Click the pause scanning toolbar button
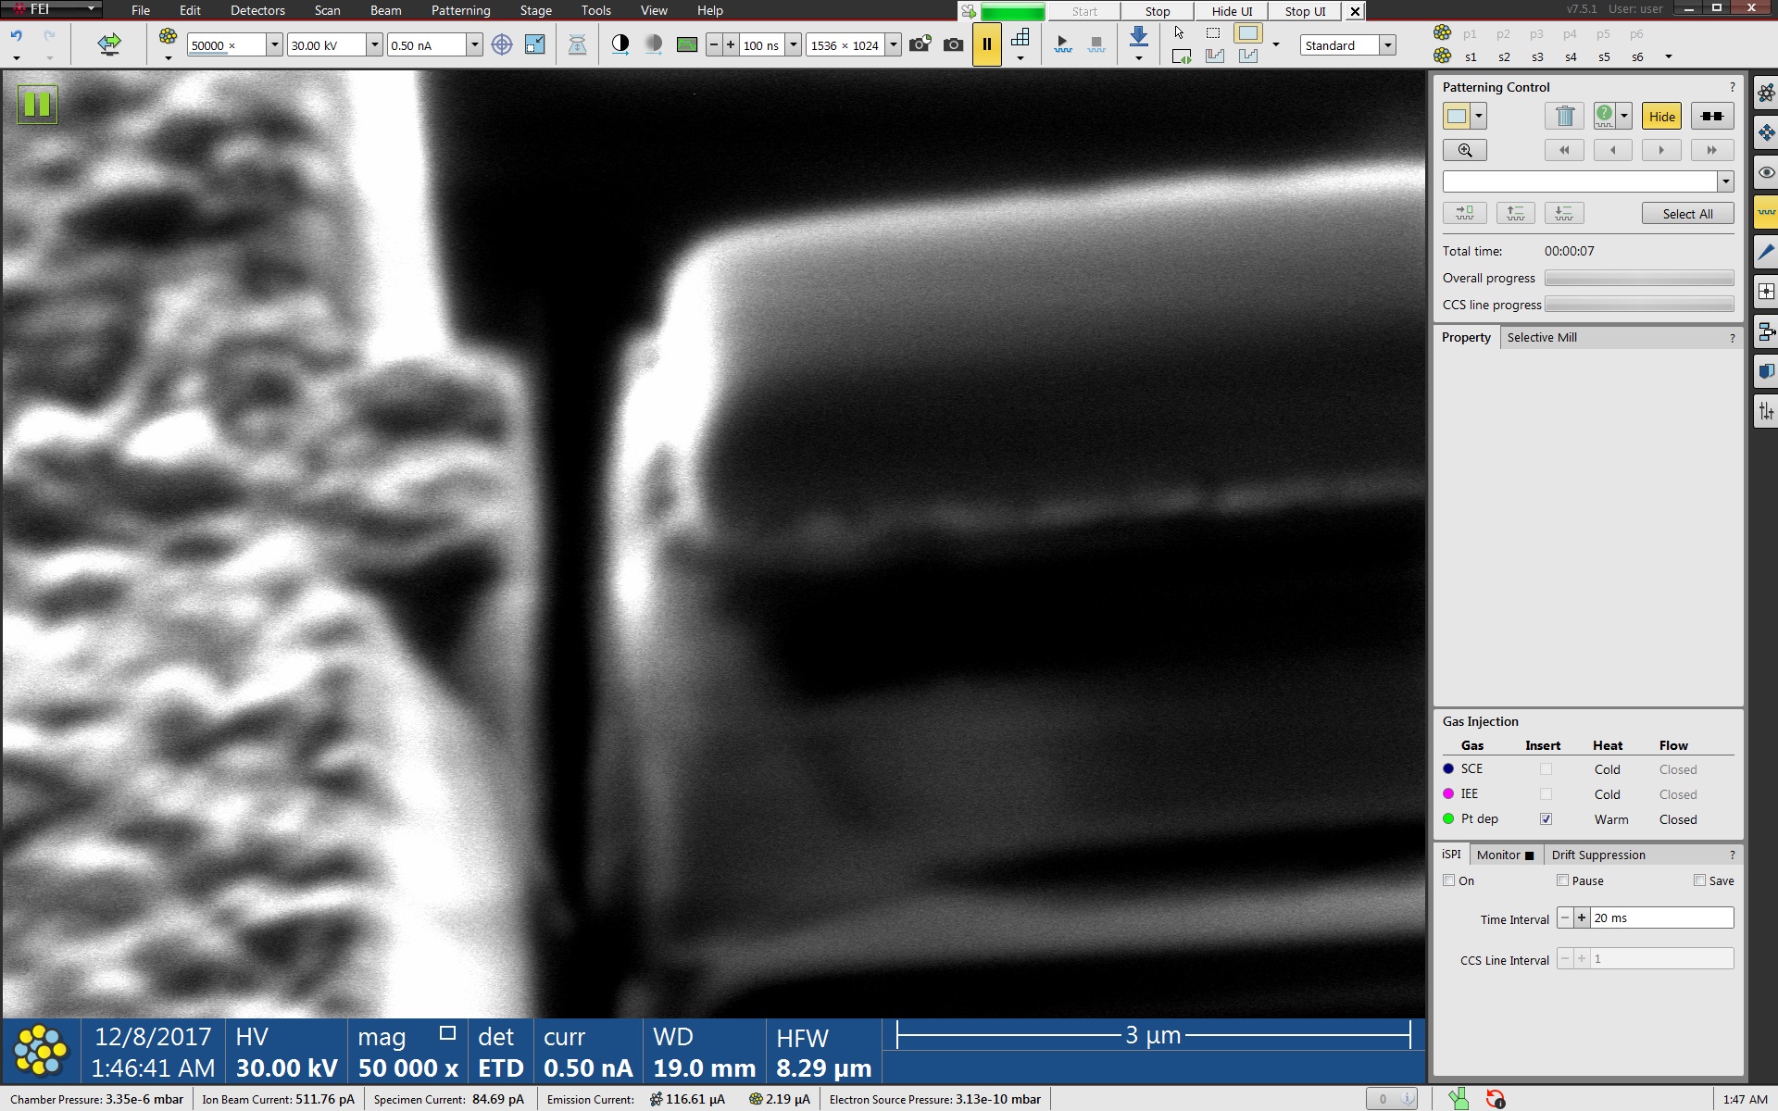The width and height of the screenshot is (1778, 1111). [x=986, y=44]
